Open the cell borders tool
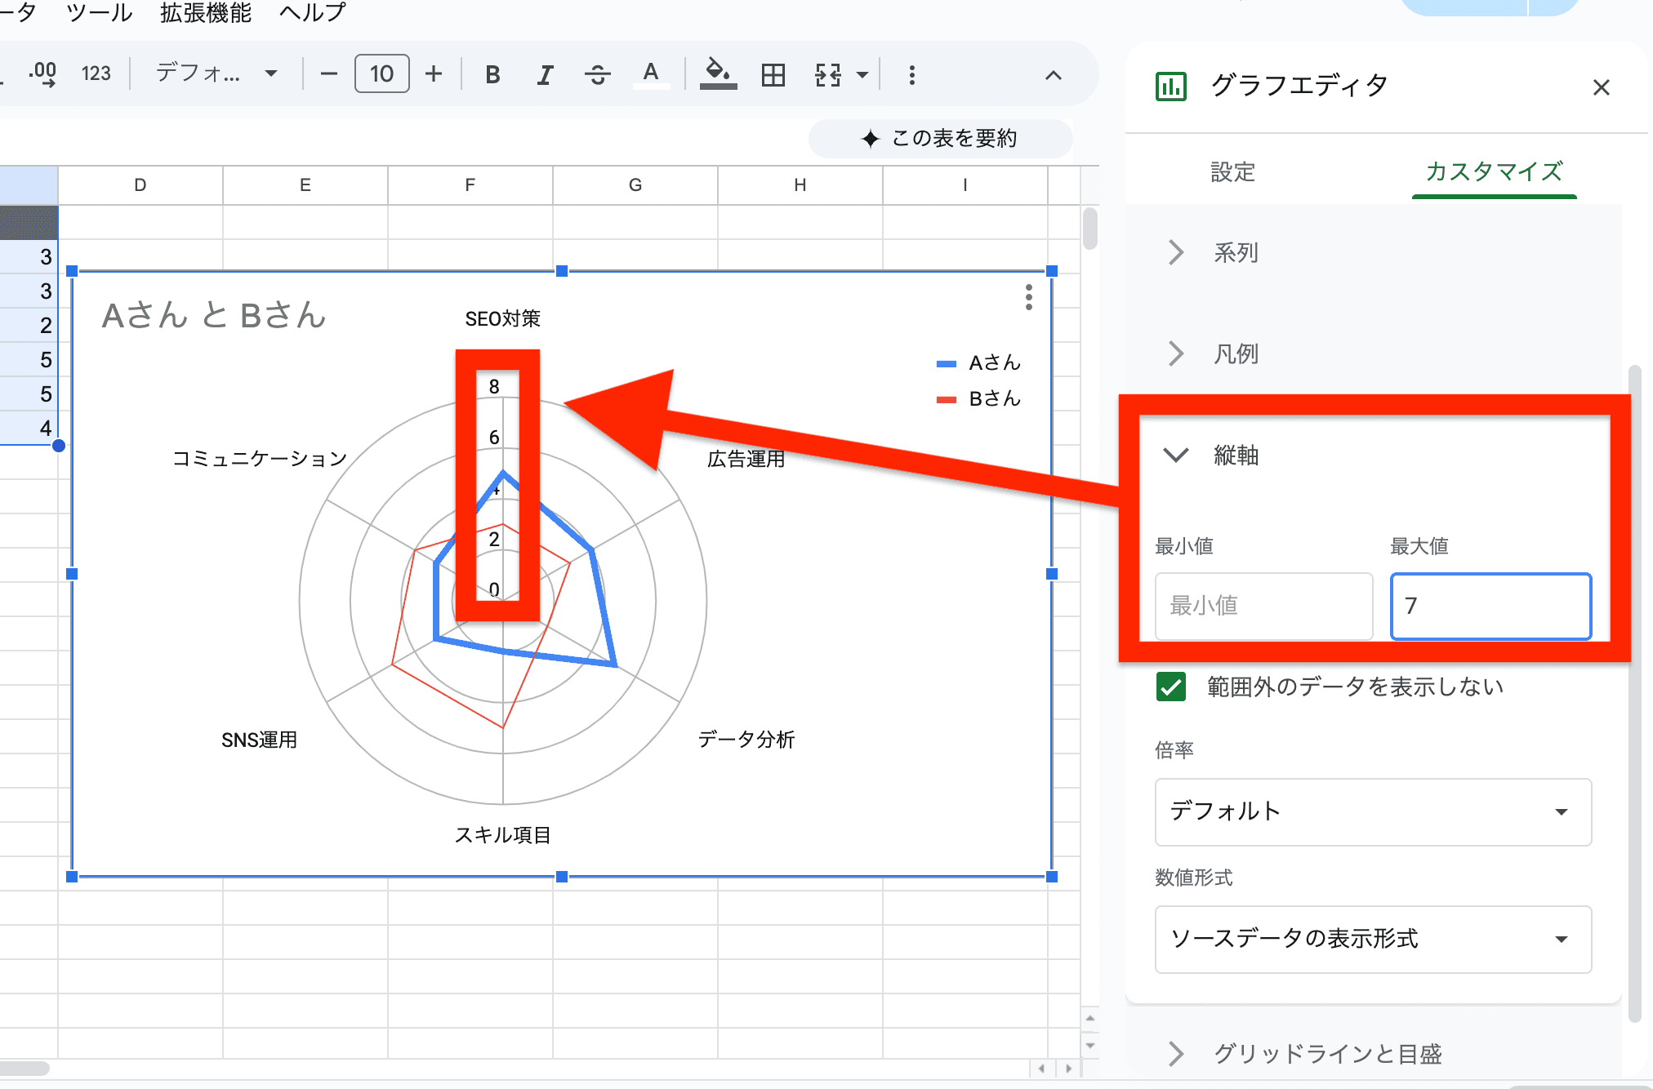The image size is (1653, 1089). pyautogui.click(x=773, y=75)
